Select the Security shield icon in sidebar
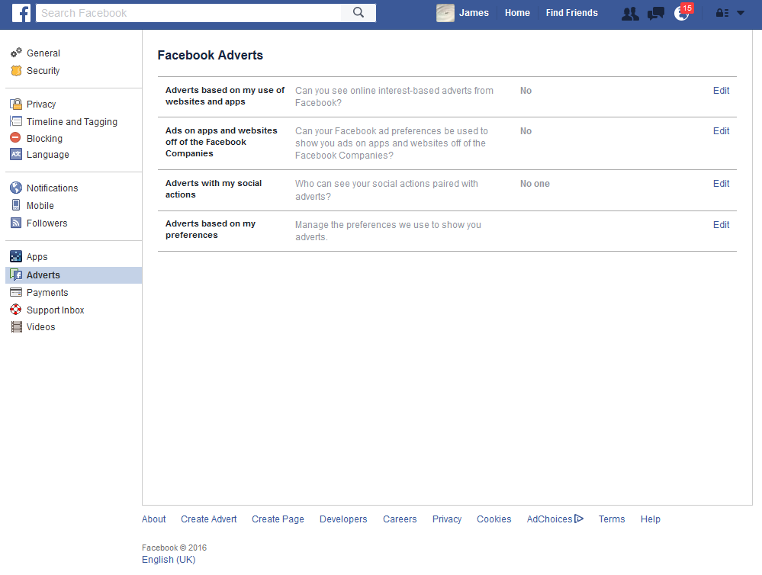Viewport: 762px width, 575px height. coord(17,70)
